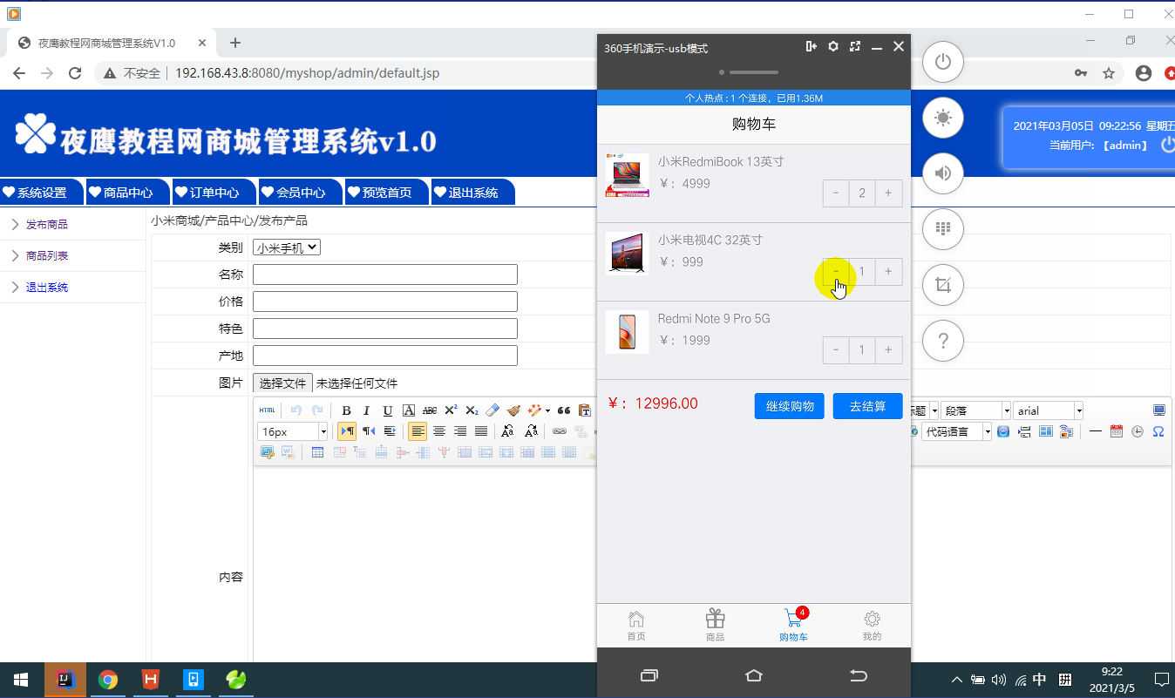Screen dimensions: 1175x698
Task: Insert special character Omega icon
Action: [1158, 431]
